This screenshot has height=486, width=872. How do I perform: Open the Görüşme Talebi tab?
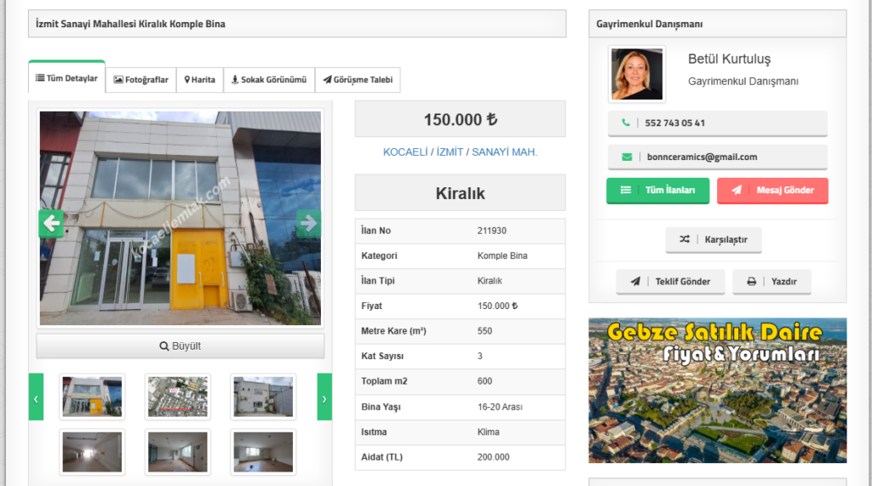tap(358, 80)
